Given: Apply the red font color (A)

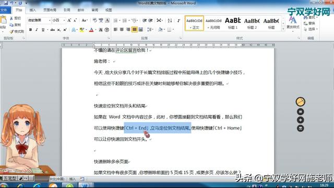Looking at the screenshot, I should click(x=91, y=30).
